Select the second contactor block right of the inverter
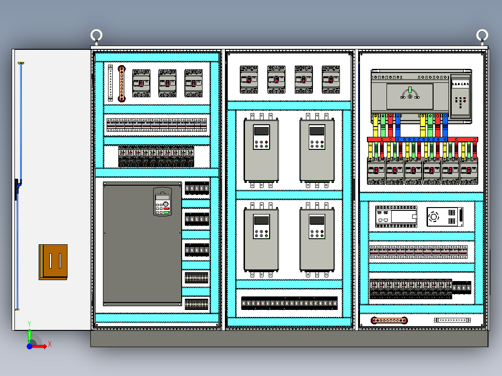The height and width of the screenshot is (376, 502). (x=197, y=219)
